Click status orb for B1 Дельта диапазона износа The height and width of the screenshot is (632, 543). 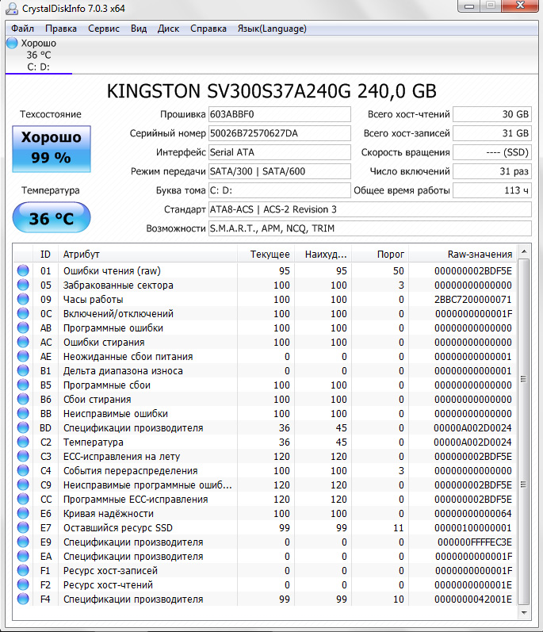point(23,370)
